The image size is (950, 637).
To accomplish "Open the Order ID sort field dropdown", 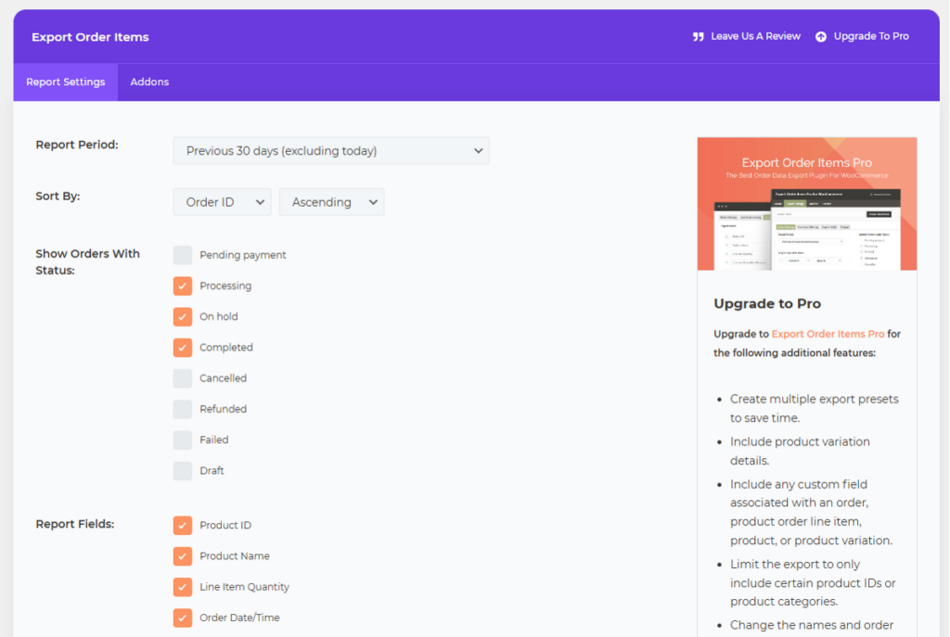I will [x=222, y=201].
